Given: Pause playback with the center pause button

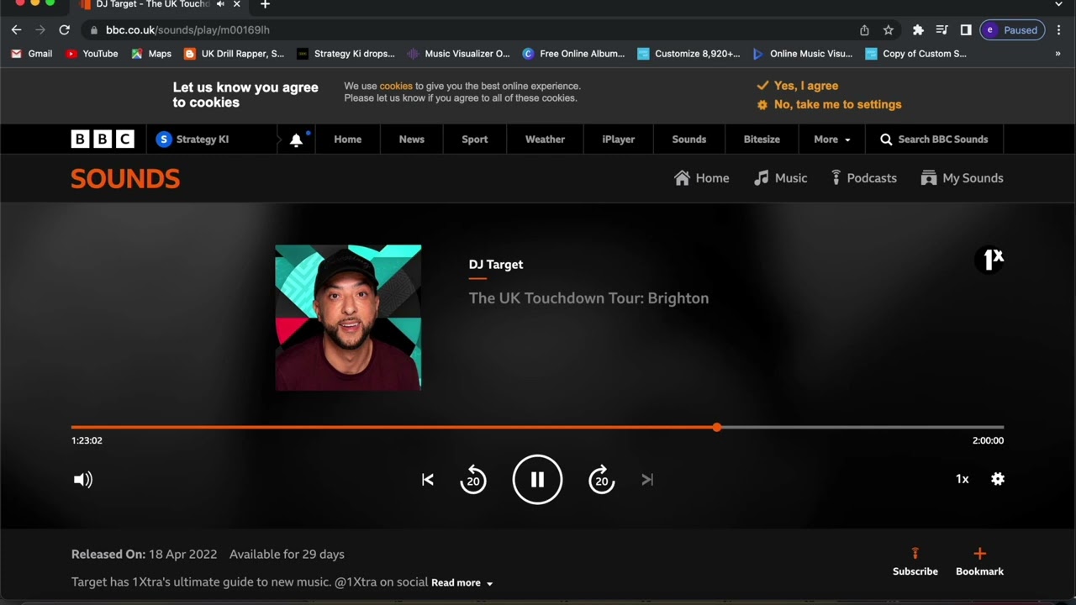Looking at the screenshot, I should coord(537,479).
